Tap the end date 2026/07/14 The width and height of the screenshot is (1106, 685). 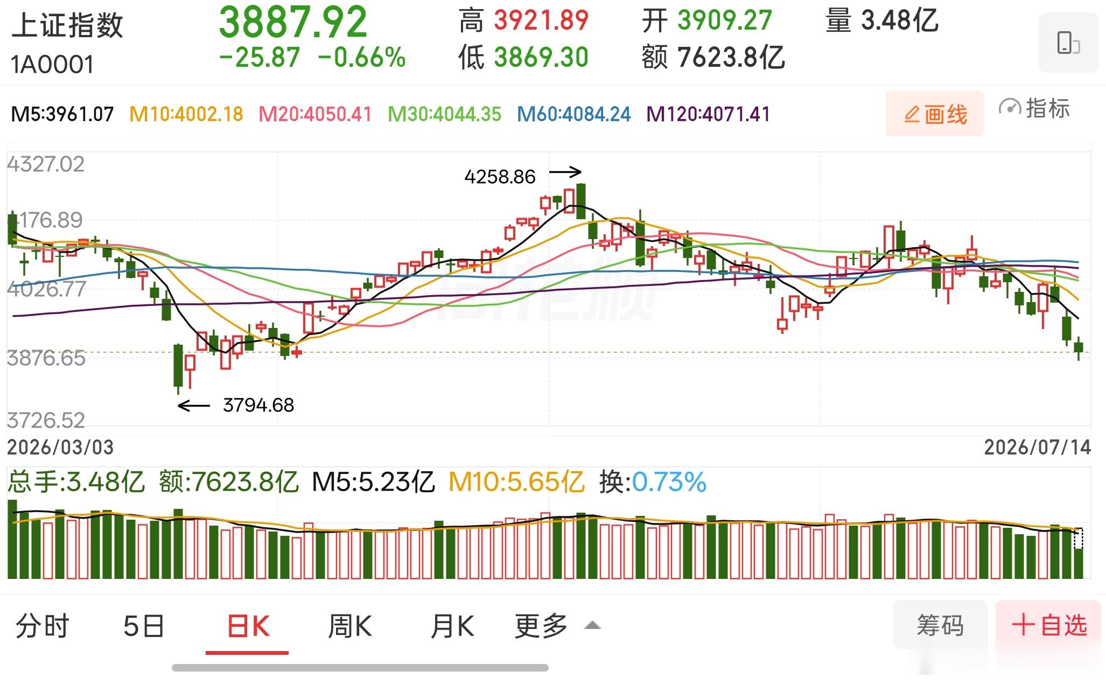(1038, 447)
